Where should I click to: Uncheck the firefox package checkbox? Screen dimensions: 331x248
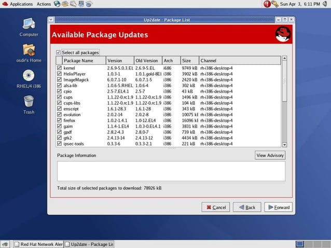(59, 120)
